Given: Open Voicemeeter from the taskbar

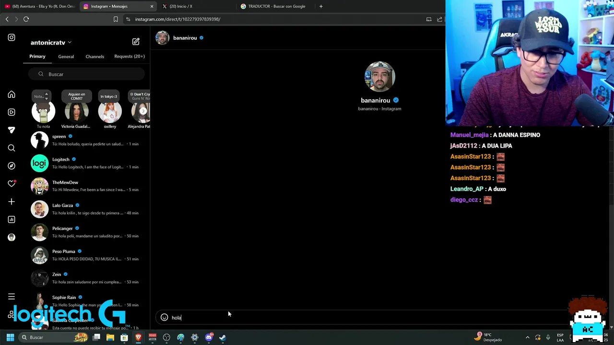Looking at the screenshot, I should click(153, 337).
